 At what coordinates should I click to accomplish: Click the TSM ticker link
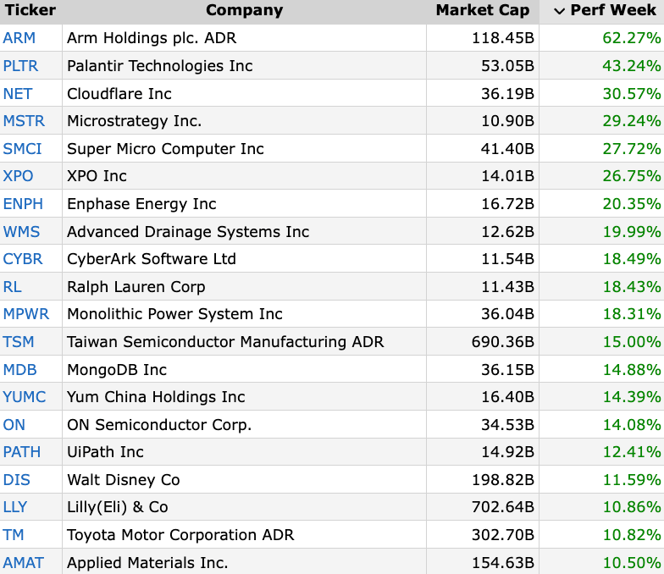[x=19, y=342]
